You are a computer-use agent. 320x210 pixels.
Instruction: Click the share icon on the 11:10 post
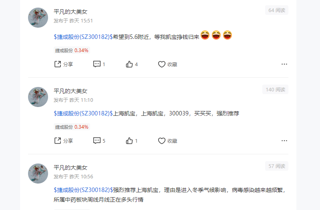click(58, 141)
